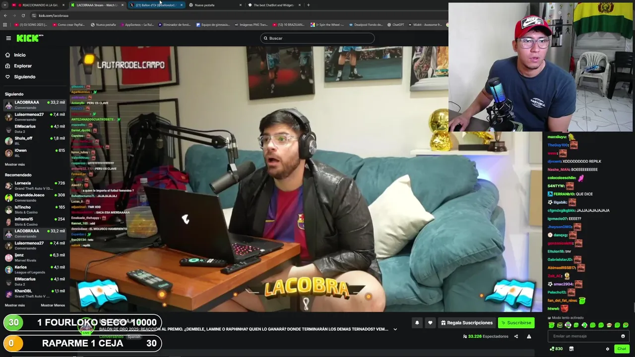Open inframe15 recommended channel

coord(35,221)
